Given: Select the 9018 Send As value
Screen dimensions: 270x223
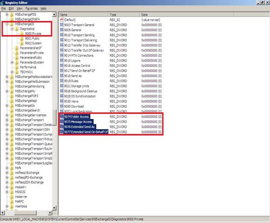Looking at the screenshot, I should coord(73,76).
